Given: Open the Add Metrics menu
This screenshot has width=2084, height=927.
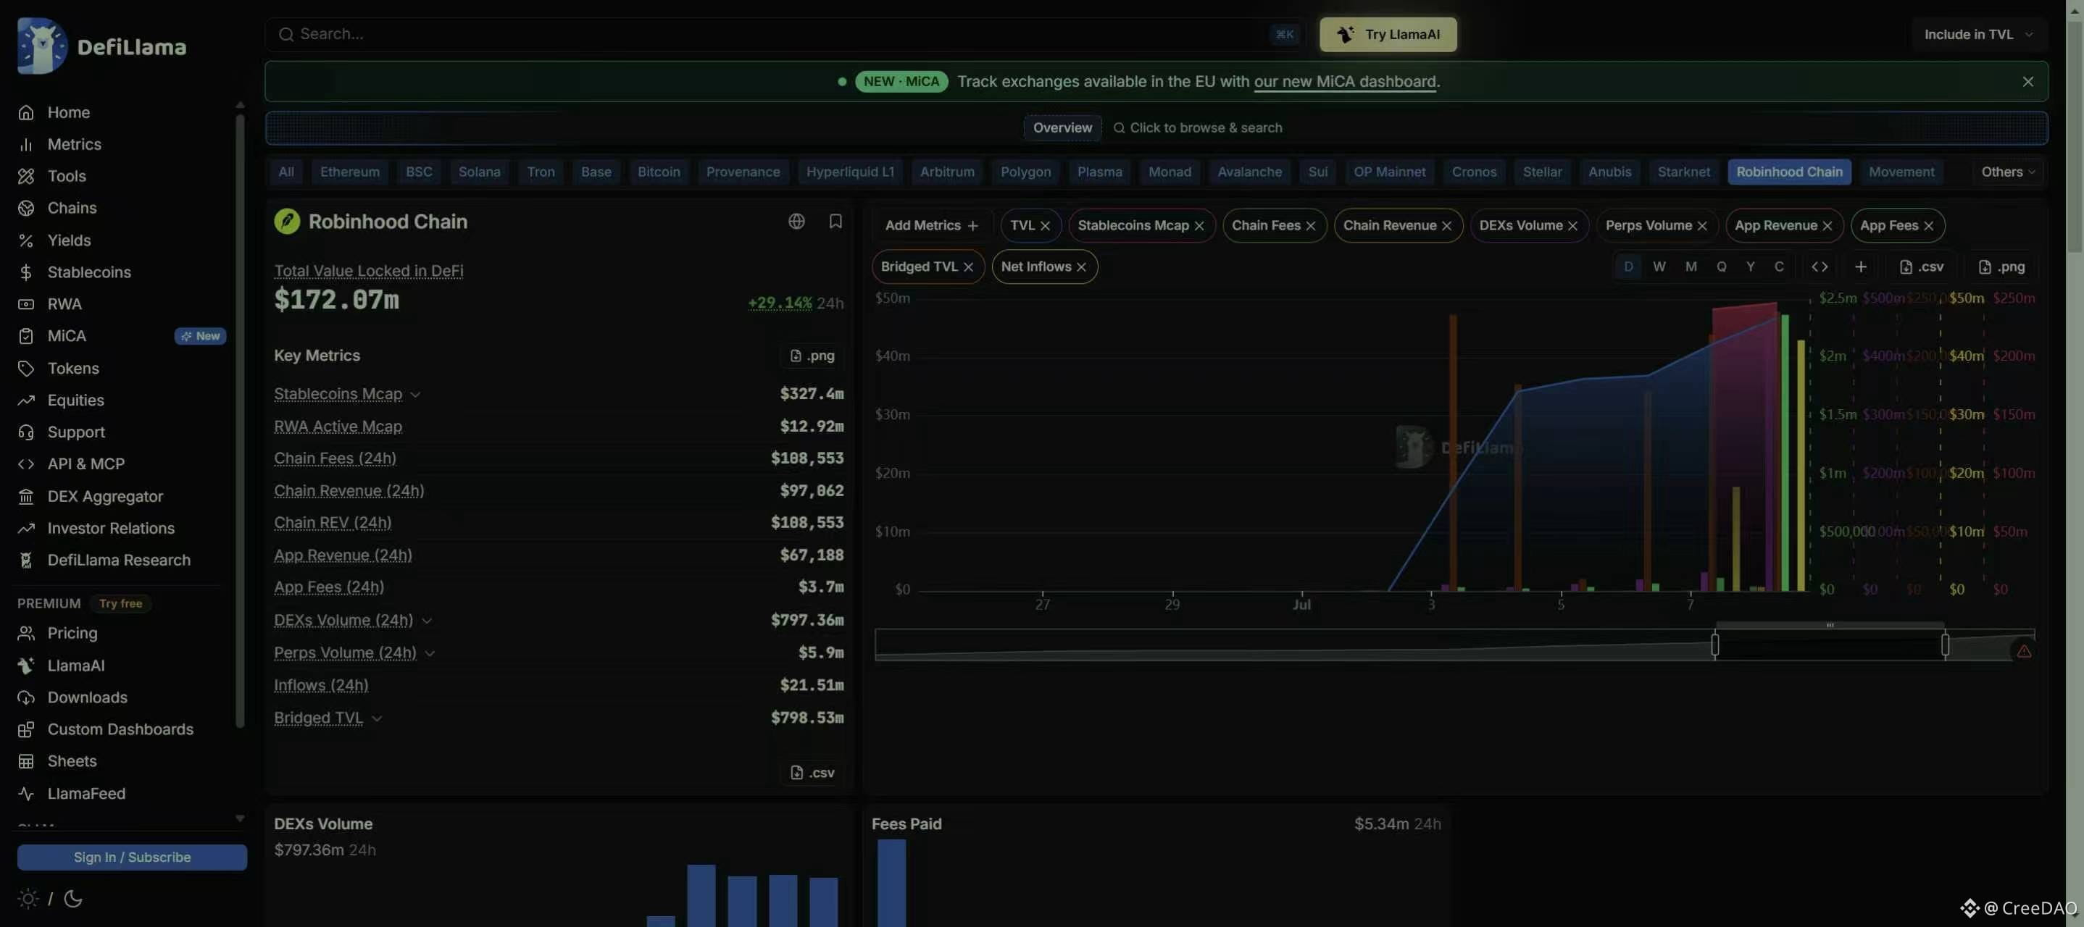Looking at the screenshot, I should pyautogui.click(x=931, y=226).
